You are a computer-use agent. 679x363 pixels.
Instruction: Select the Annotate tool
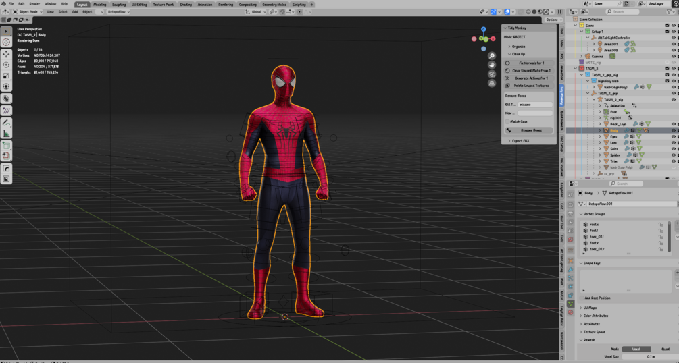6,123
